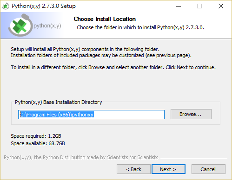Minimize the setup window
The image size is (232, 180).
[x=179, y=6]
